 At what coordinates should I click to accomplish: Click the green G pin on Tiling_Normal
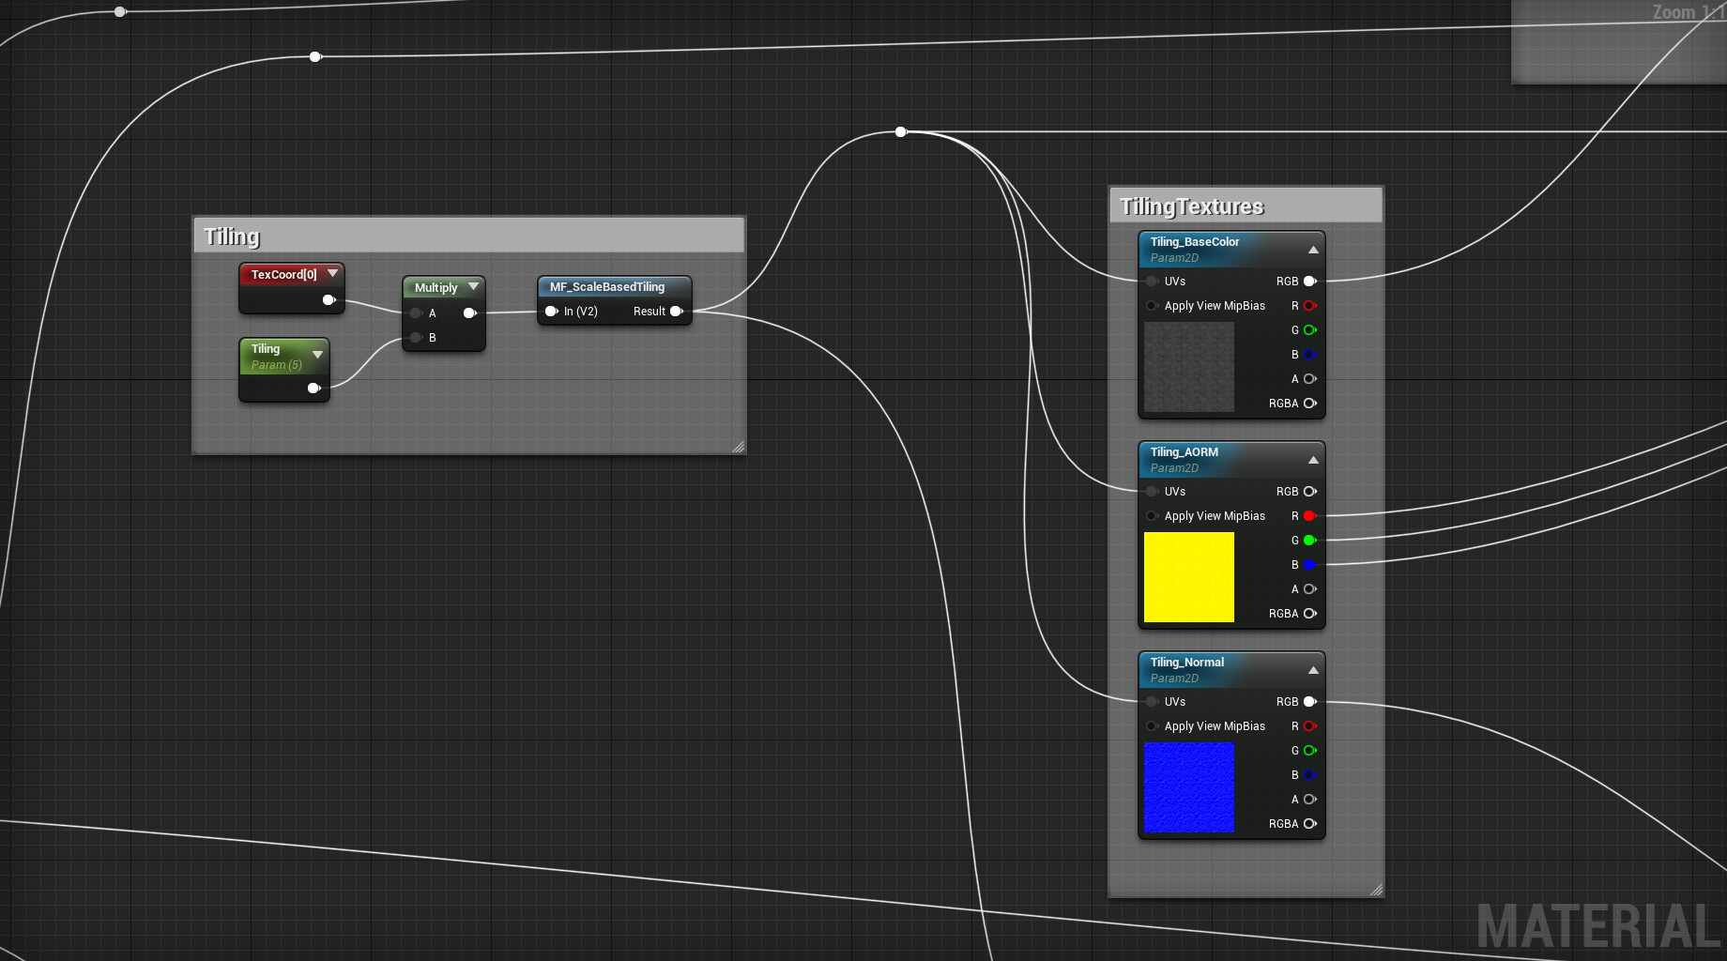1309,751
